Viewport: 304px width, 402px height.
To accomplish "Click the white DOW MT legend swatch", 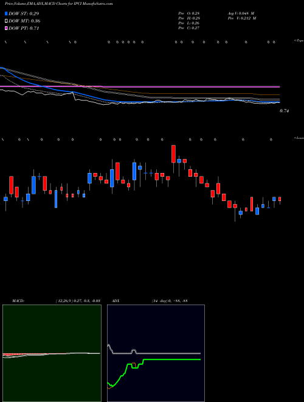I will pos(7,21).
